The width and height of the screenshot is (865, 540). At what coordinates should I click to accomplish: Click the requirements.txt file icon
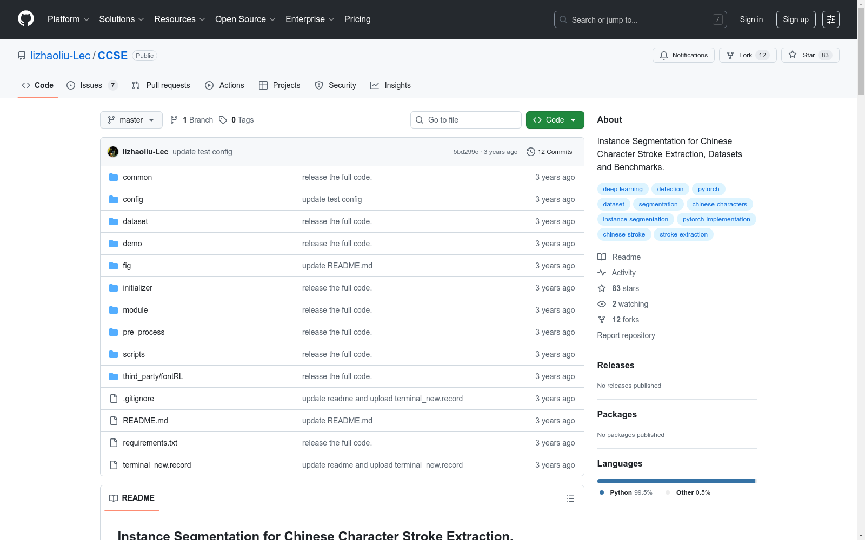(x=114, y=443)
